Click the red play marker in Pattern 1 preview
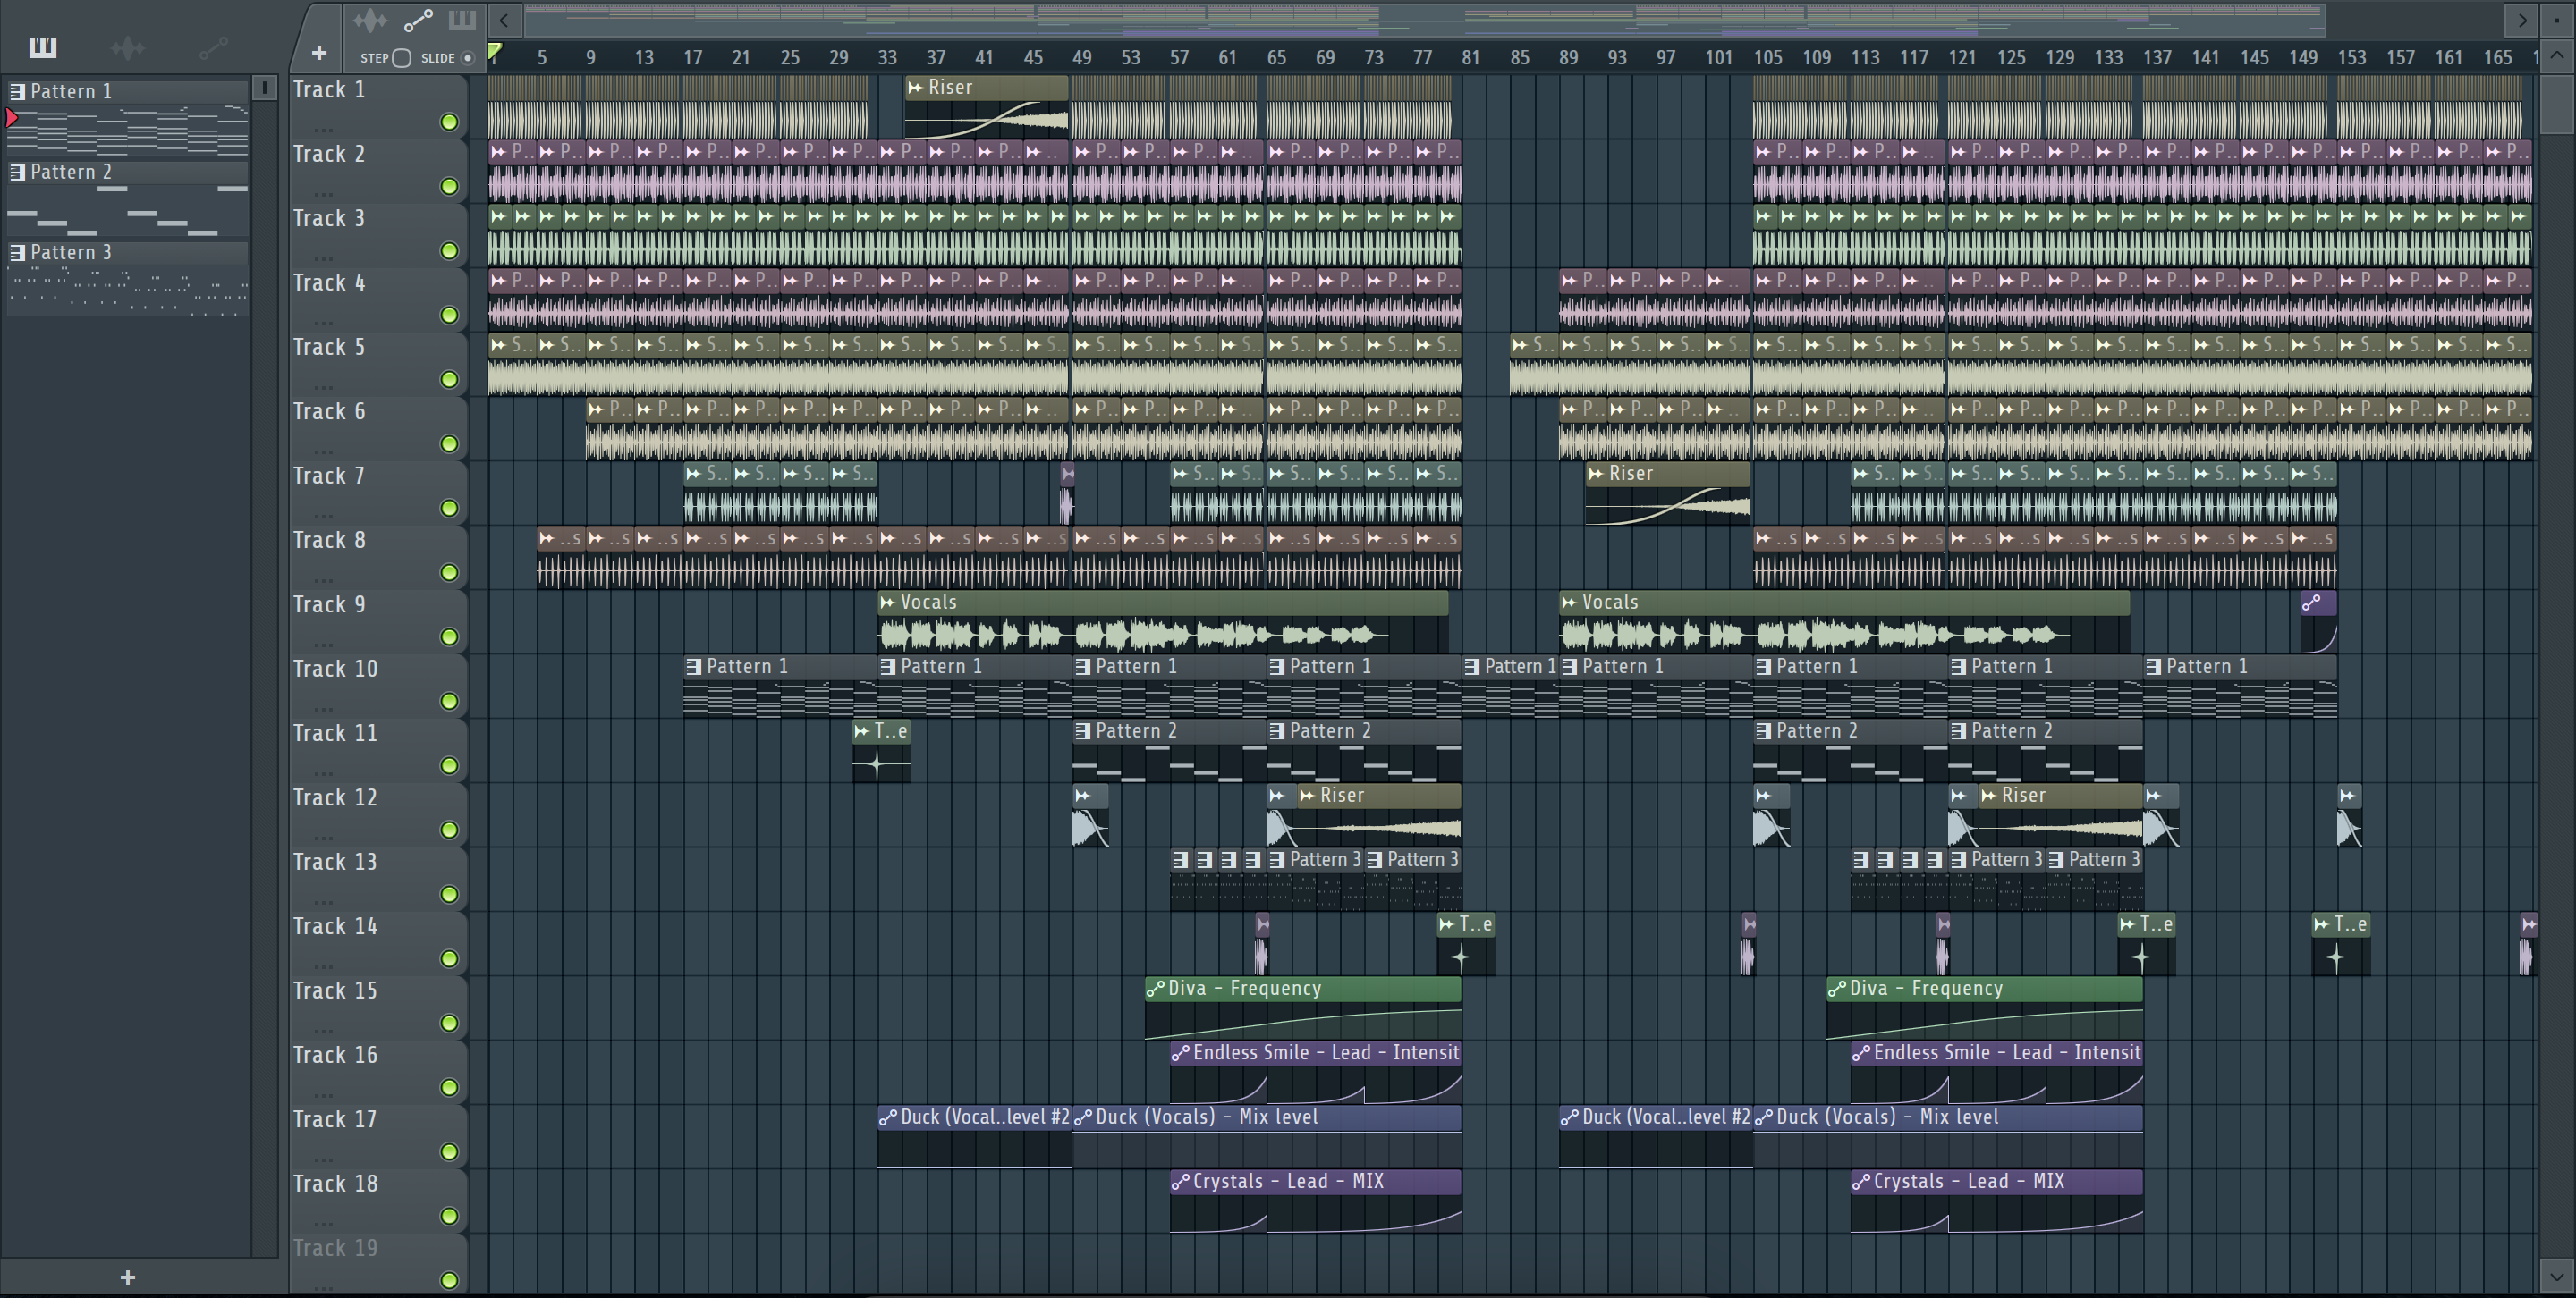 [x=12, y=118]
